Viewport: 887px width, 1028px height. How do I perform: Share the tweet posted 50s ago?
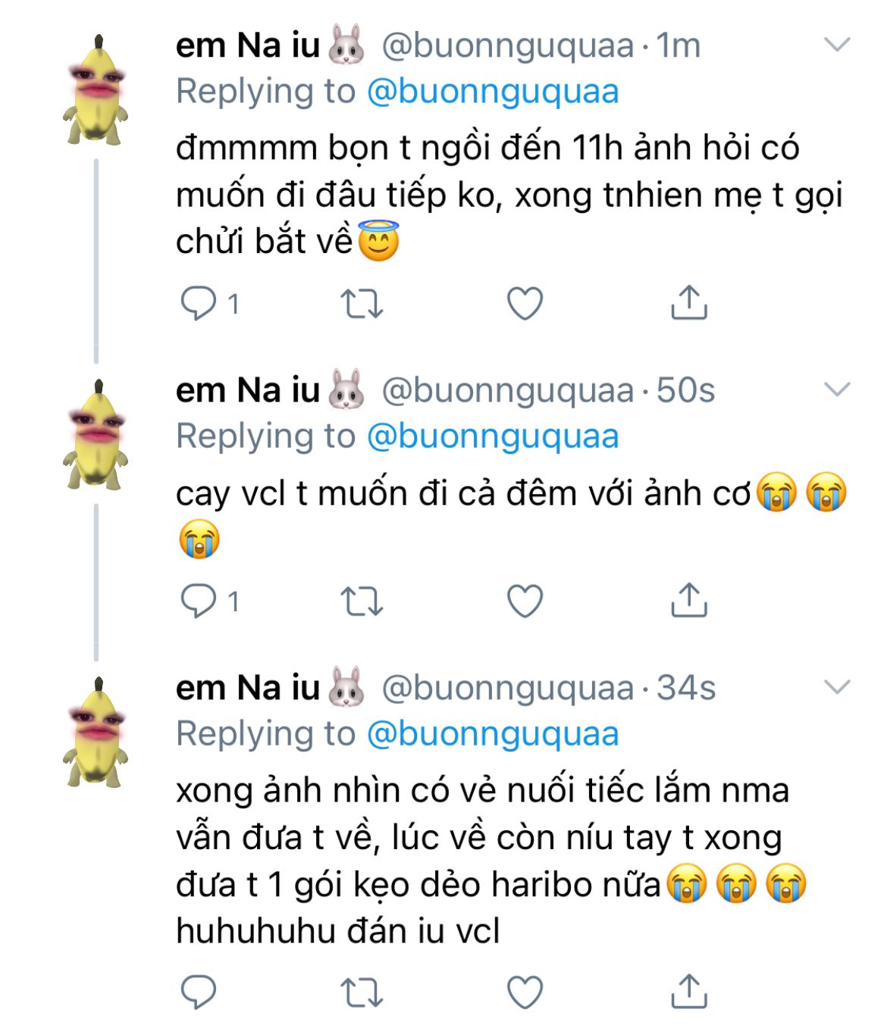point(688,601)
